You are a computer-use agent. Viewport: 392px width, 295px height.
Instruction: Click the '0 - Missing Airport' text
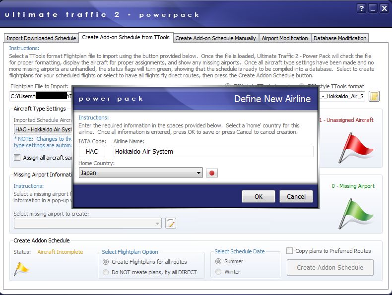point(353,186)
